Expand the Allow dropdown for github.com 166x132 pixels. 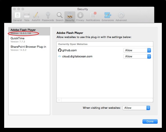tap(137, 50)
